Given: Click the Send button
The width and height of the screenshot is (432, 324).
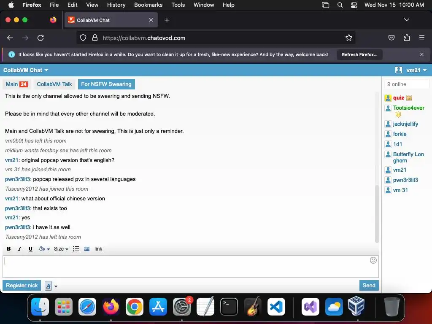Looking at the screenshot, I should pos(369,286).
